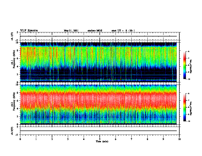202x156 pixels.
Task: Click the ch.1 "Frequency (kHz)" axis label
Action: tap(14, 59)
